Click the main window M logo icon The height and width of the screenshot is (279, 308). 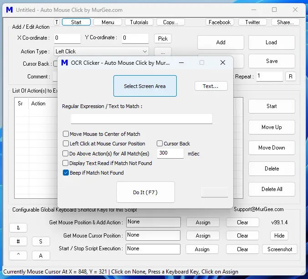point(10,10)
